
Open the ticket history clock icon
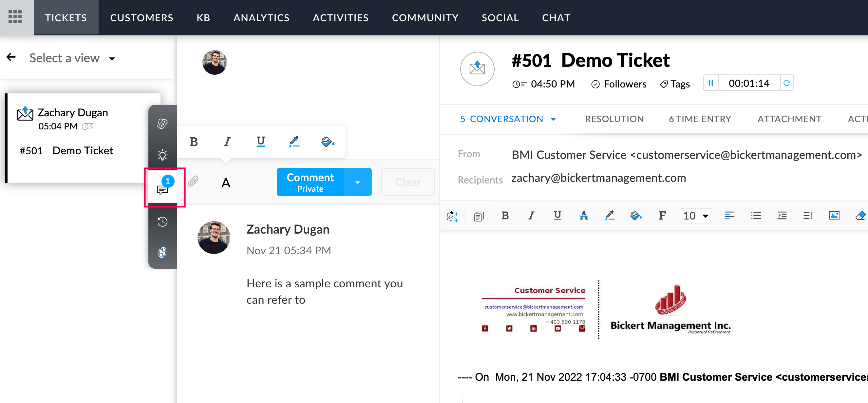(162, 221)
